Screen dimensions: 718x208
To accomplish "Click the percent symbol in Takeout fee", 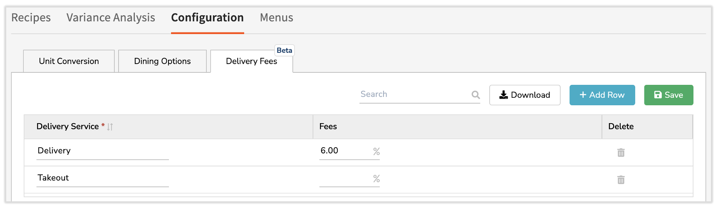I will click(x=376, y=178).
